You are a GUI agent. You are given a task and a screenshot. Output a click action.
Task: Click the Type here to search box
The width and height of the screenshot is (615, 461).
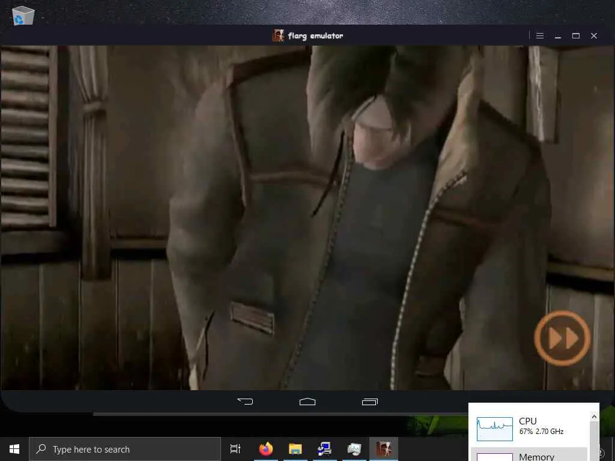125,449
